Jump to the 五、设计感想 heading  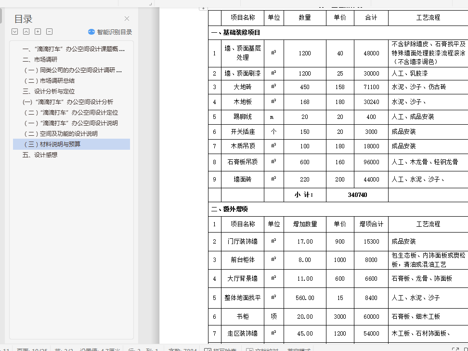tap(40, 155)
